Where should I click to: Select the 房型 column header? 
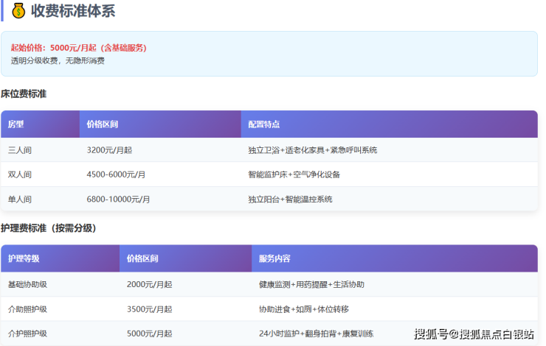[16, 124]
